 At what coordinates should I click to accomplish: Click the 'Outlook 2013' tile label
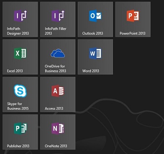(92, 33)
